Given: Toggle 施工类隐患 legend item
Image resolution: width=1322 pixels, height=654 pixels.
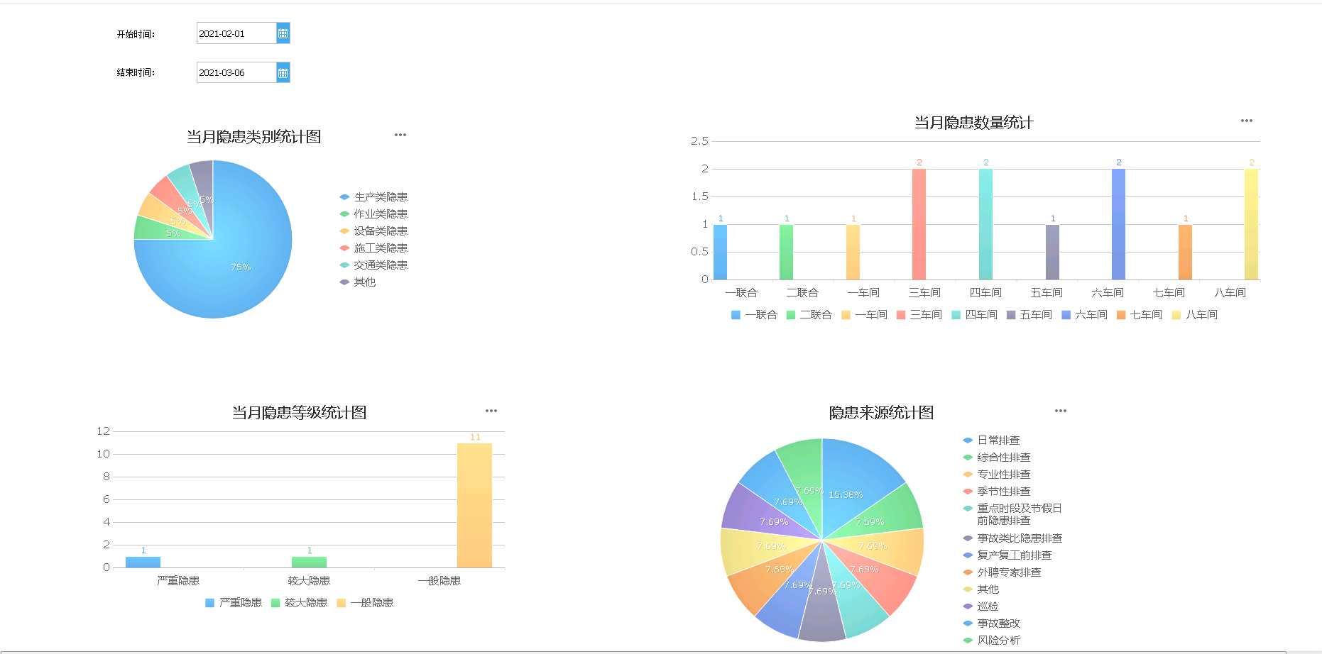Looking at the screenshot, I should click(373, 248).
